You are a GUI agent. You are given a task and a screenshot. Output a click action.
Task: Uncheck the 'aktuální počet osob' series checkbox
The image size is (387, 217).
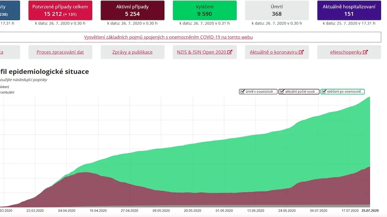tap(282, 92)
